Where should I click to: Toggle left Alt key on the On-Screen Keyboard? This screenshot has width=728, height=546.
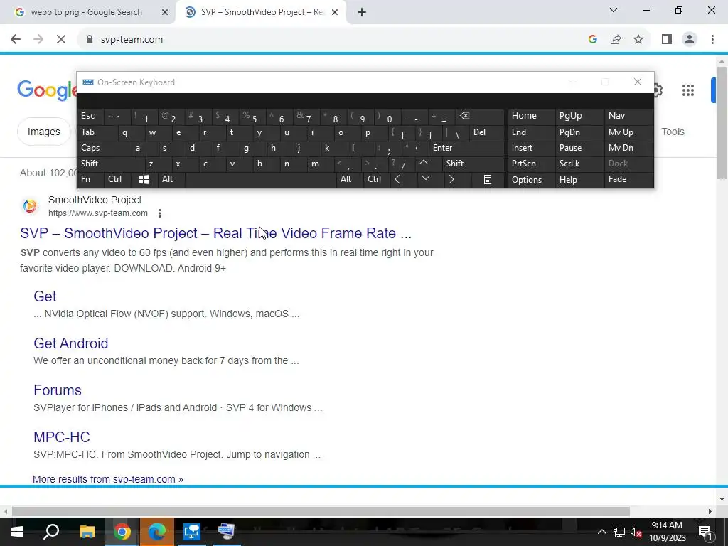point(171,180)
